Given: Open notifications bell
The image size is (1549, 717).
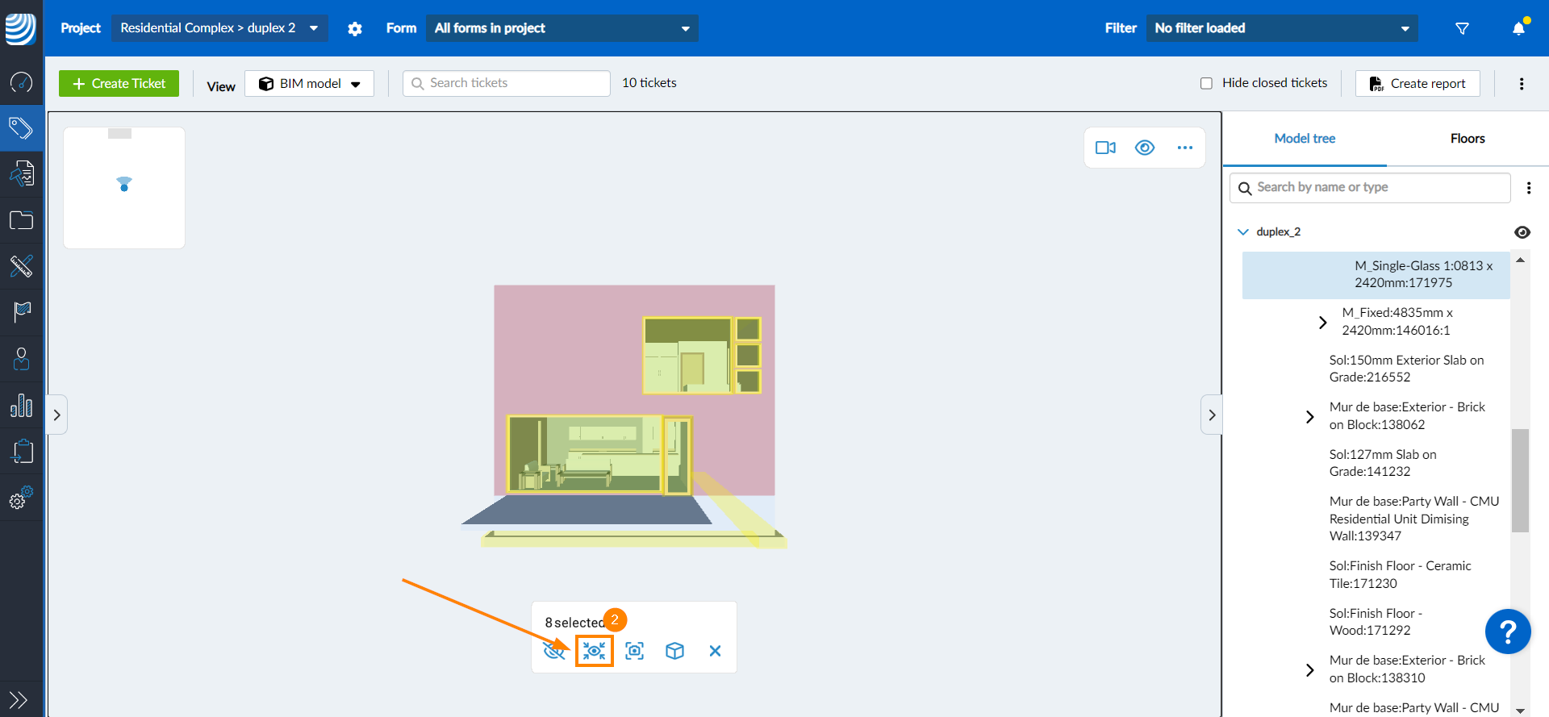Looking at the screenshot, I should [x=1518, y=28].
